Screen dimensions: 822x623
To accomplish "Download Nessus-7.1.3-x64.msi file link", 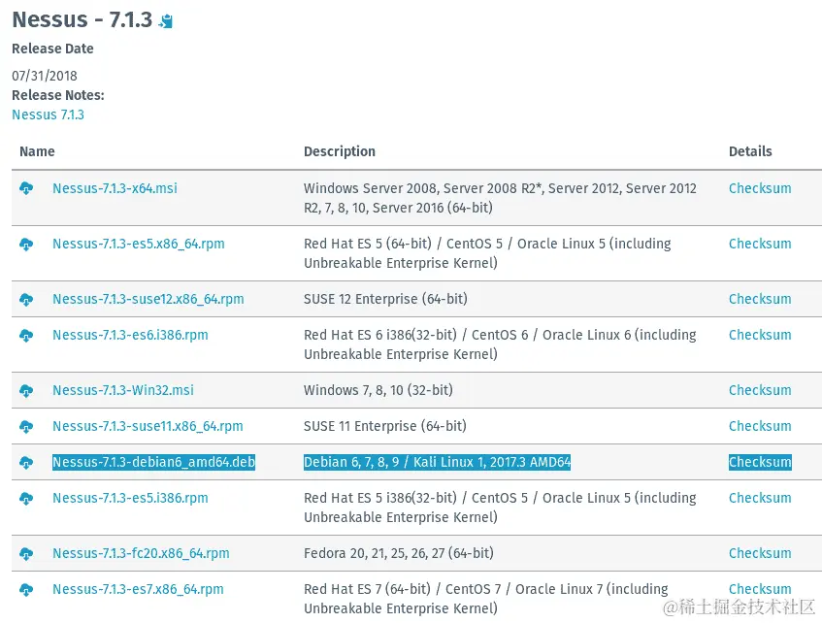I will (x=115, y=188).
